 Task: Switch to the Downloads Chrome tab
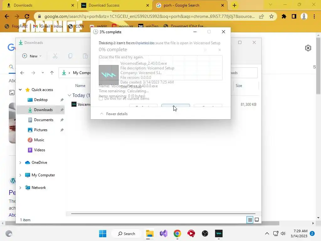click(40, 5)
